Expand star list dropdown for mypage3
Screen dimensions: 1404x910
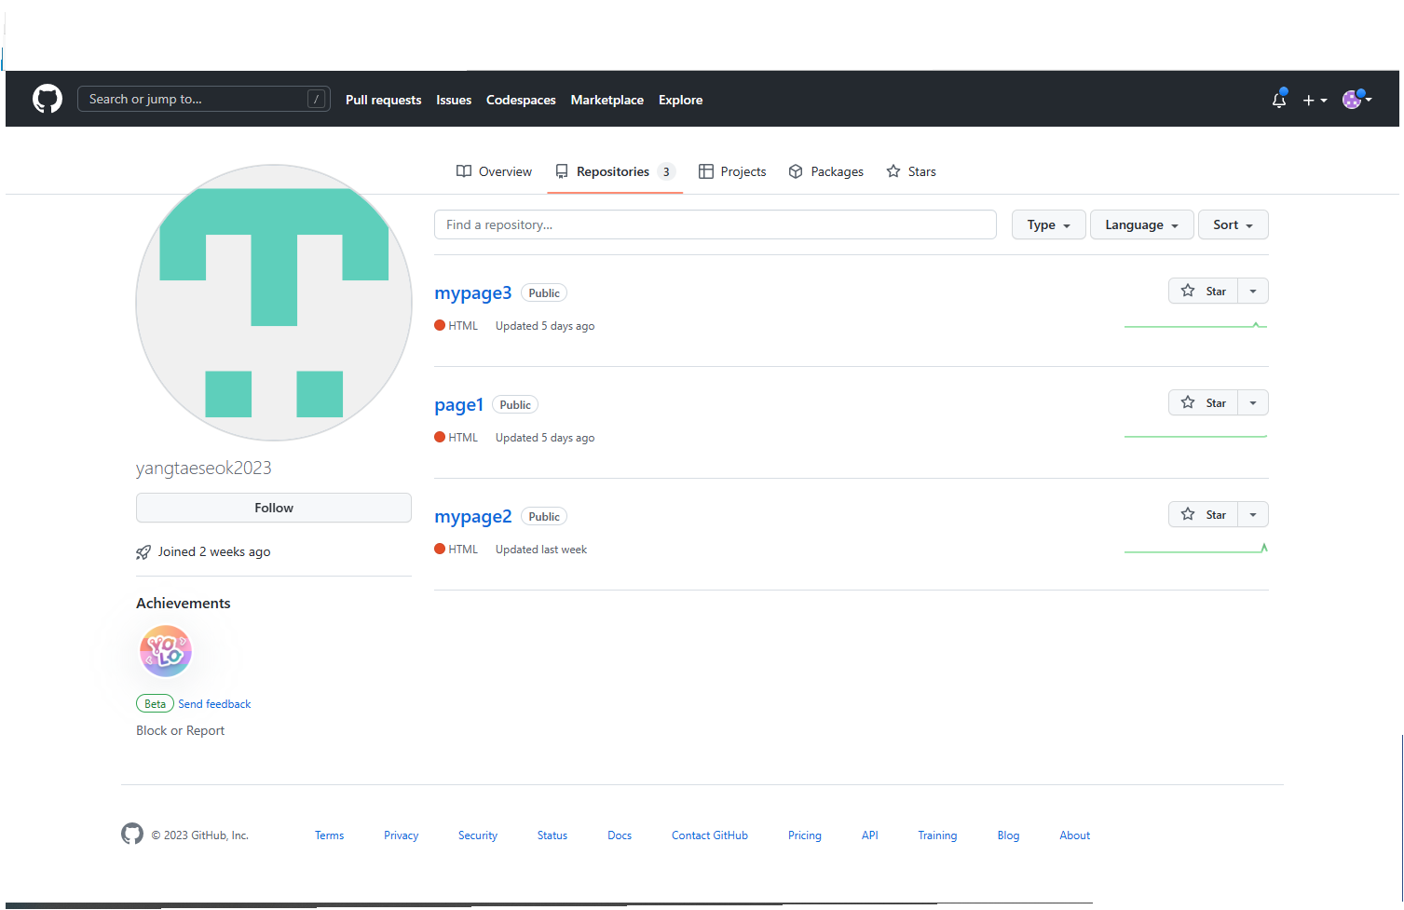[1253, 291]
